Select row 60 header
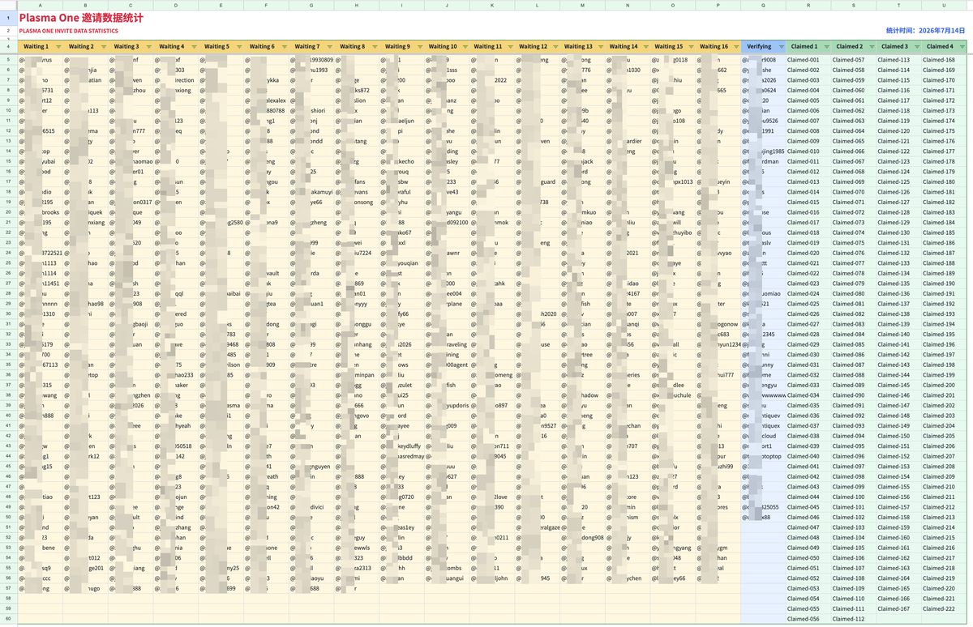This screenshot has height=627, width=973. pyautogui.click(x=9, y=619)
